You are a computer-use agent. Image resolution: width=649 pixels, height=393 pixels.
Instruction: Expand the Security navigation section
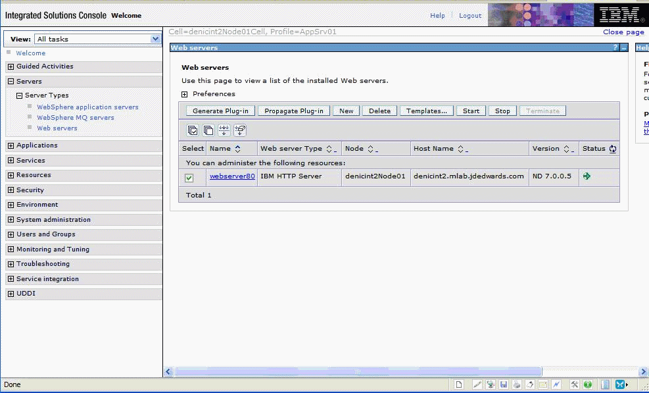[x=11, y=190]
